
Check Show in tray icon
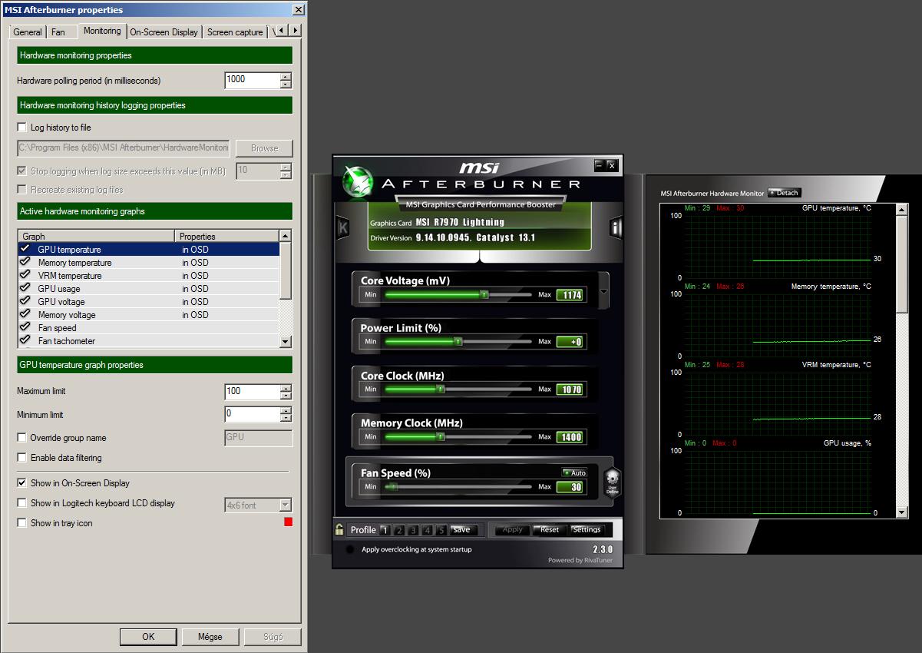click(x=21, y=523)
